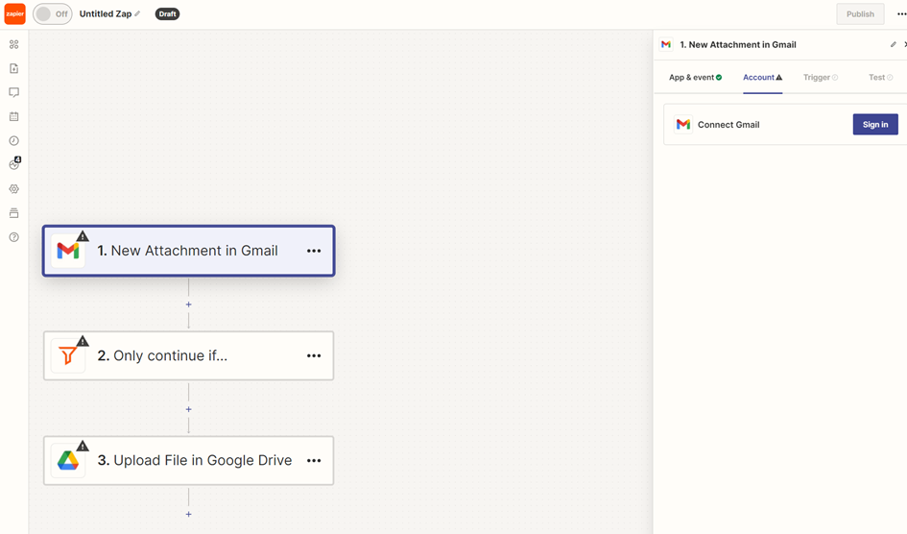Add a step after New Attachment in Gmail
The height and width of the screenshot is (534, 907).
(188, 304)
